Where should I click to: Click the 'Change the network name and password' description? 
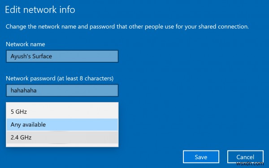click(x=127, y=26)
